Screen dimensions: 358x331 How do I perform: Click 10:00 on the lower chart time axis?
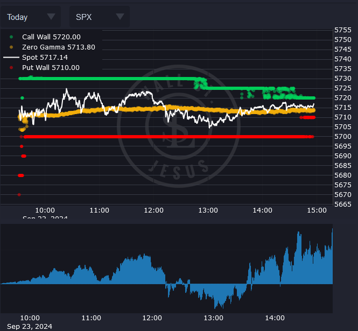30,318
